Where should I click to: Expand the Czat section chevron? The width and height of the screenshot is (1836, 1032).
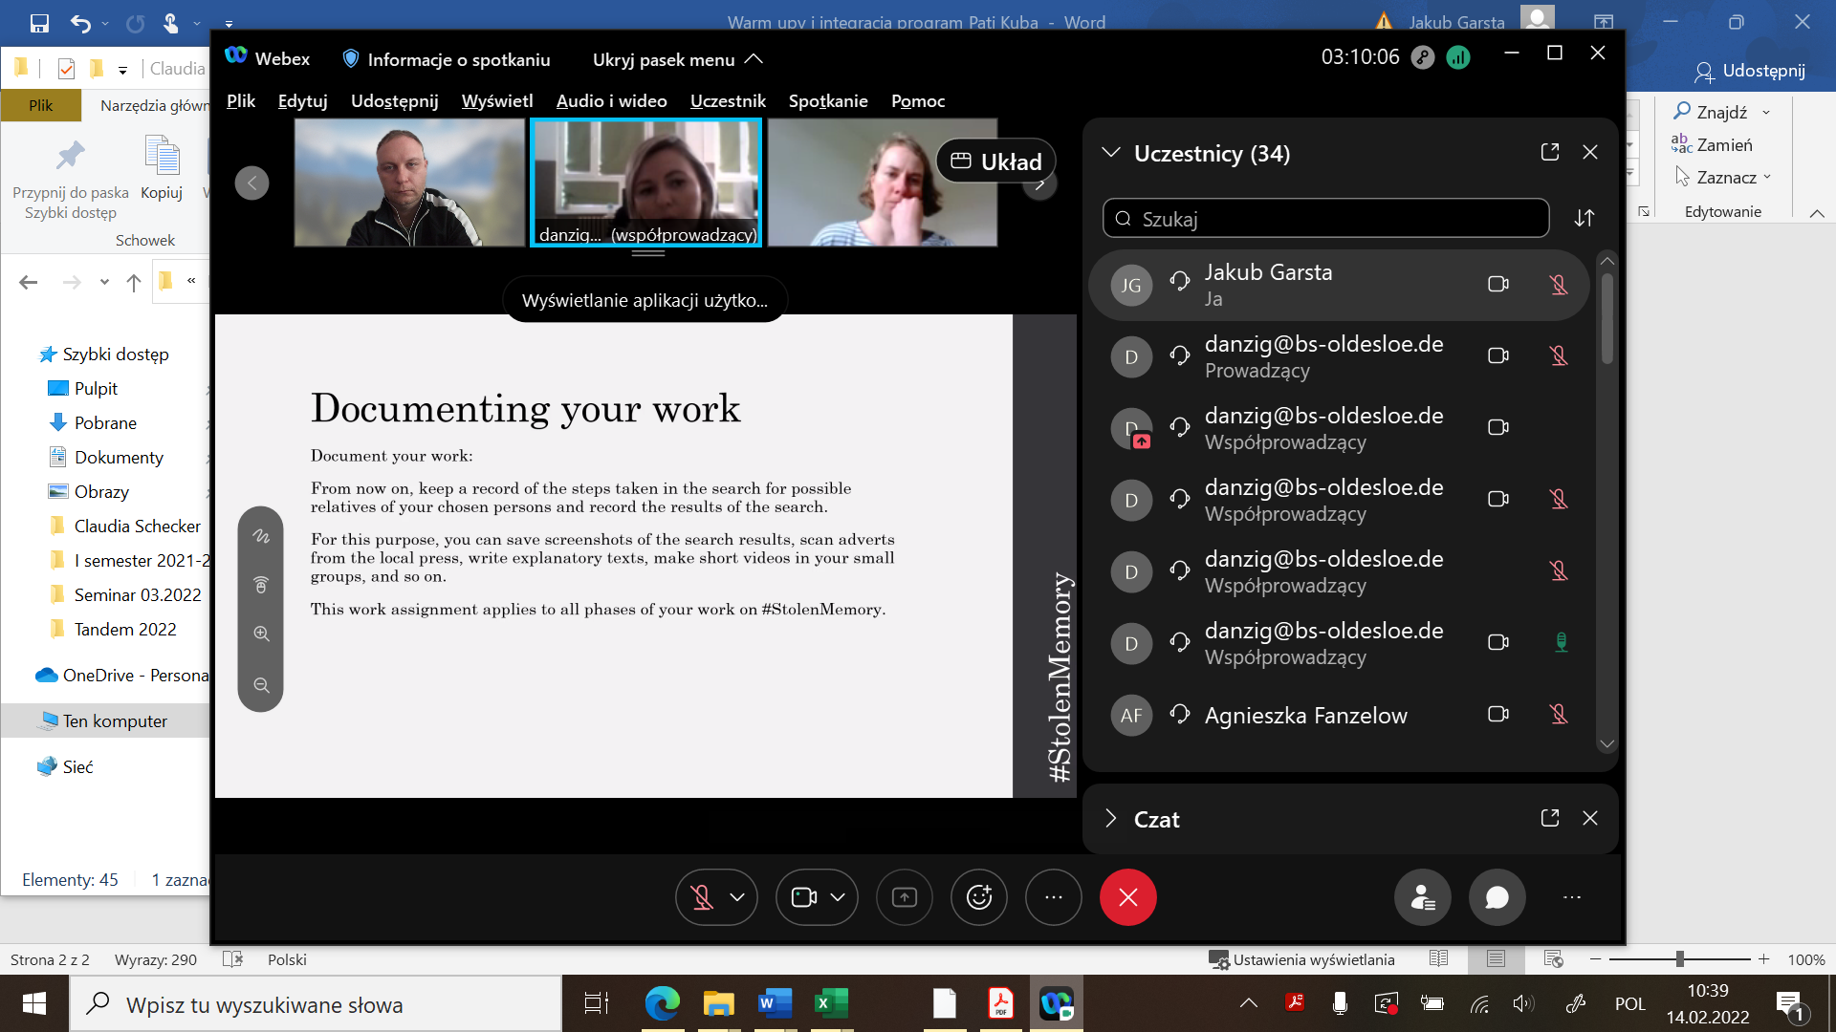(1111, 818)
